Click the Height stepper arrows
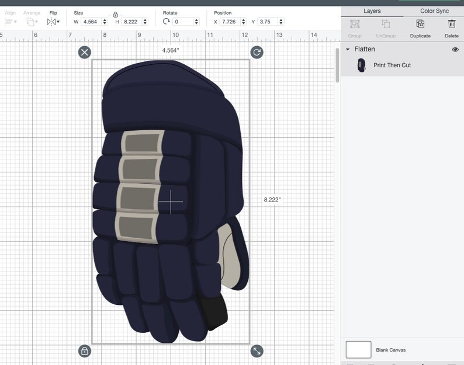464x365 pixels. (145, 22)
